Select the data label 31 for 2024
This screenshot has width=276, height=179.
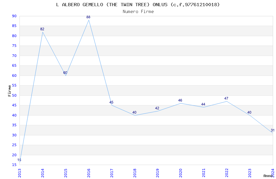pyautogui.click(x=272, y=130)
